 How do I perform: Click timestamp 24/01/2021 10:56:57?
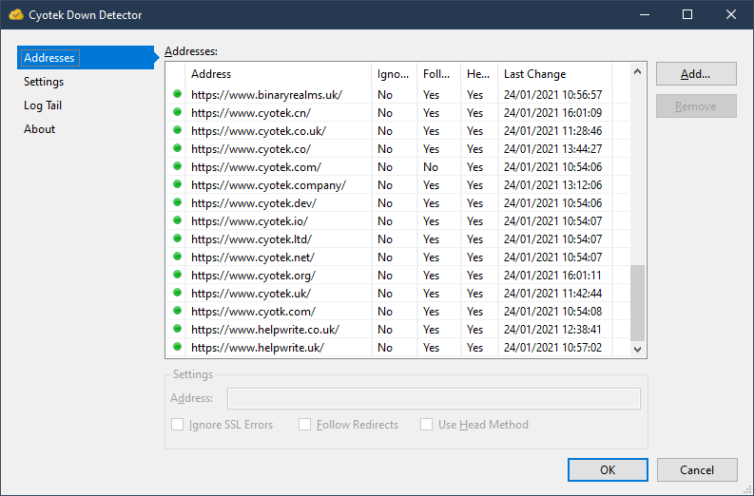click(x=553, y=95)
